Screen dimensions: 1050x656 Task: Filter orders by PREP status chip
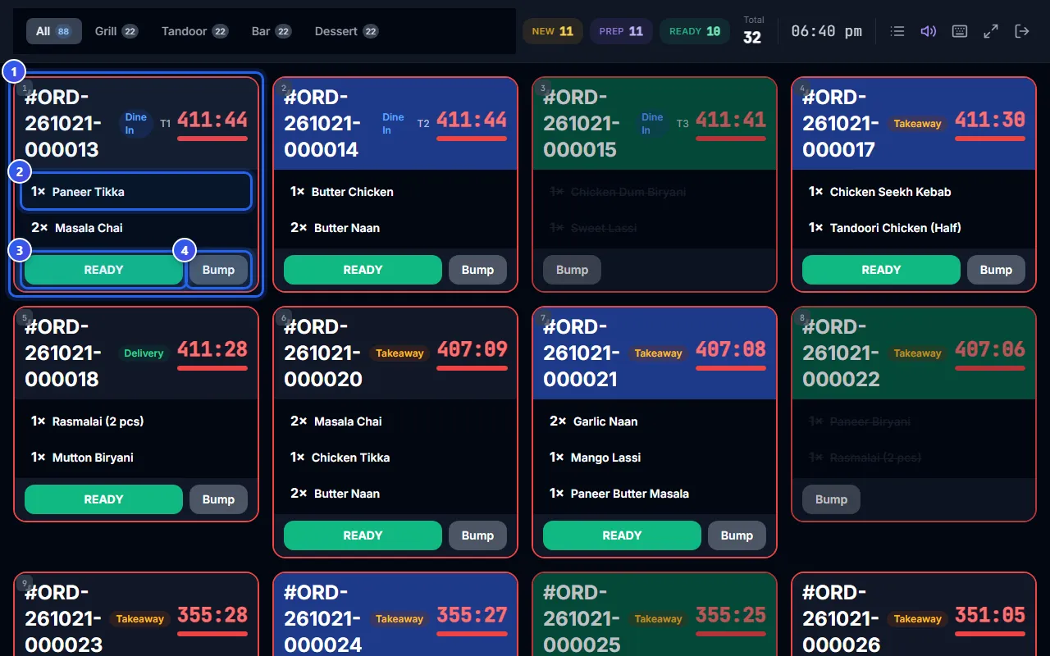click(621, 31)
